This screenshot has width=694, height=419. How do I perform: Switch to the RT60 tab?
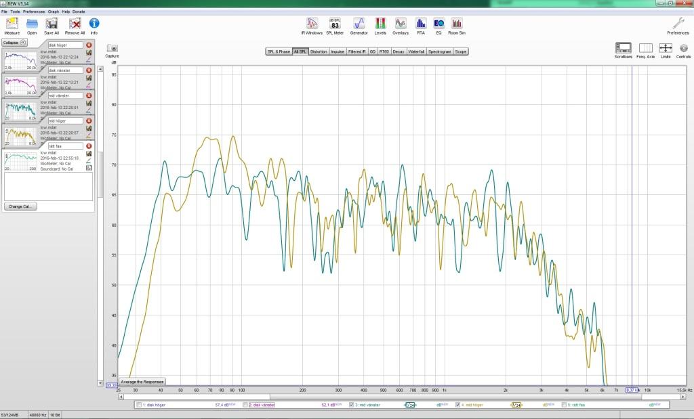click(x=384, y=51)
